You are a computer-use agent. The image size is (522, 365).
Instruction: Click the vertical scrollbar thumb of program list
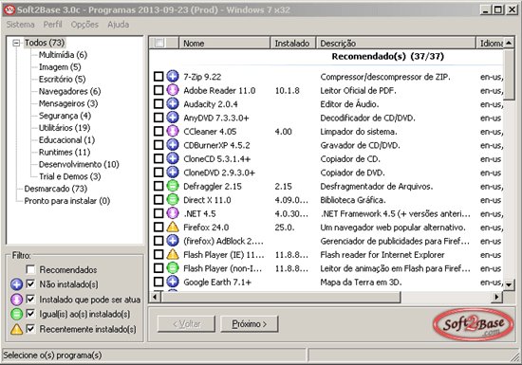510,74
